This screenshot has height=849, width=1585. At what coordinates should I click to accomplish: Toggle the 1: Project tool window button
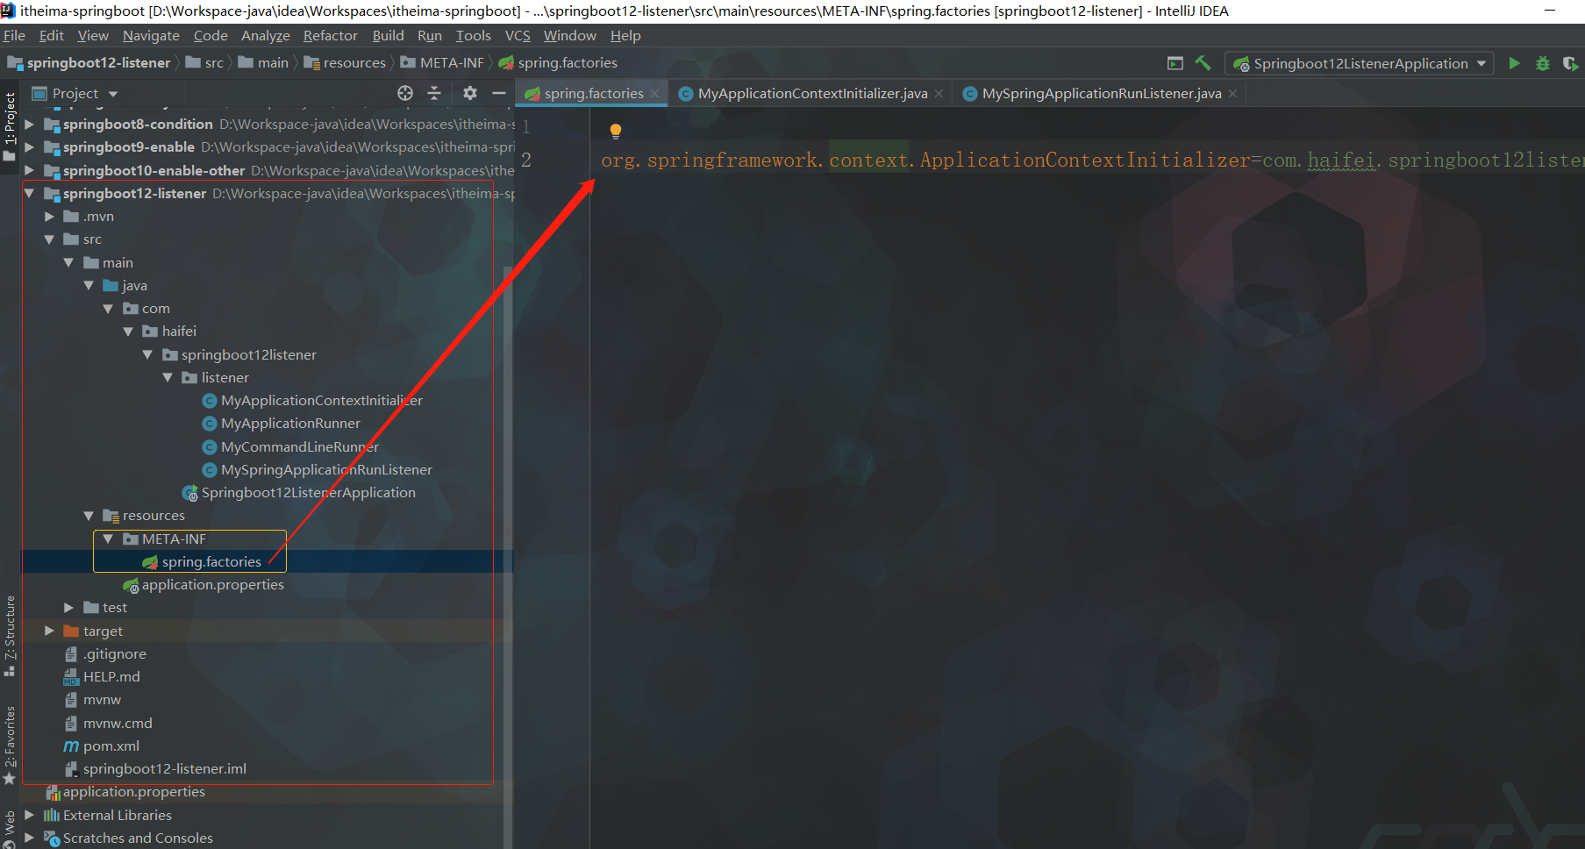pos(10,126)
